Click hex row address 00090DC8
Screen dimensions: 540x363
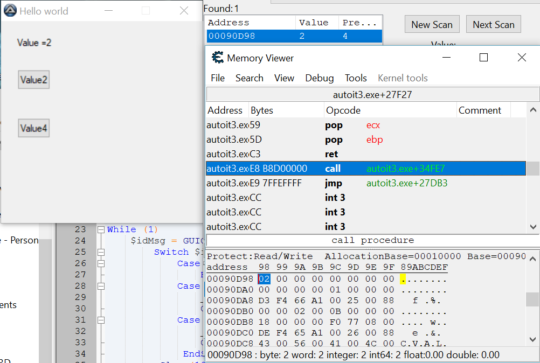click(x=230, y=344)
